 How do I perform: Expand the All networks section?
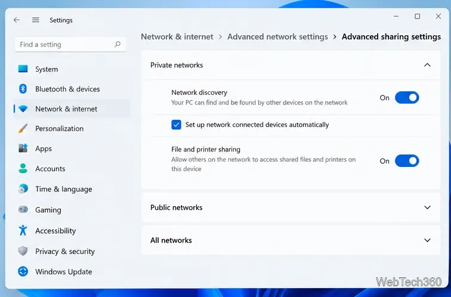click(x=427, y=240)
